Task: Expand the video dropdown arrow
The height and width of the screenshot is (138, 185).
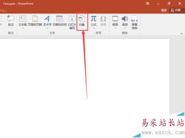Action: 115,28
